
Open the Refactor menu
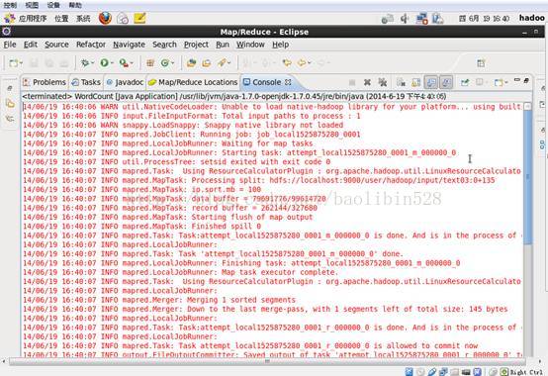pos(91,45)
